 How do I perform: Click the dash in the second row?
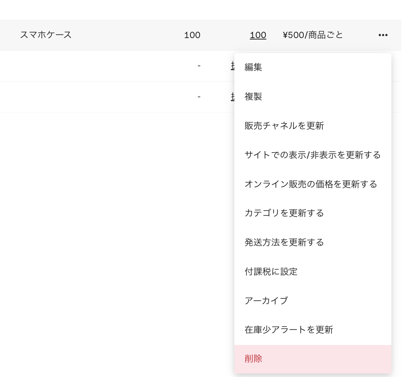pos(199,66)
